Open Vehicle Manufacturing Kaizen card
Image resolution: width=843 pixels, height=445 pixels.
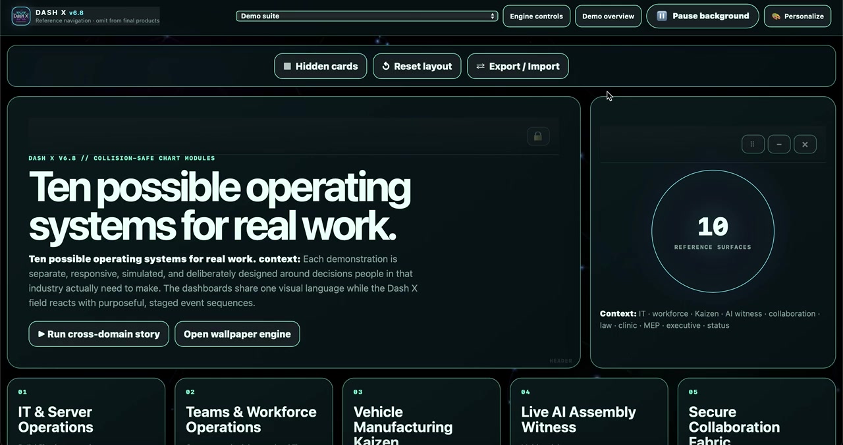421,411
